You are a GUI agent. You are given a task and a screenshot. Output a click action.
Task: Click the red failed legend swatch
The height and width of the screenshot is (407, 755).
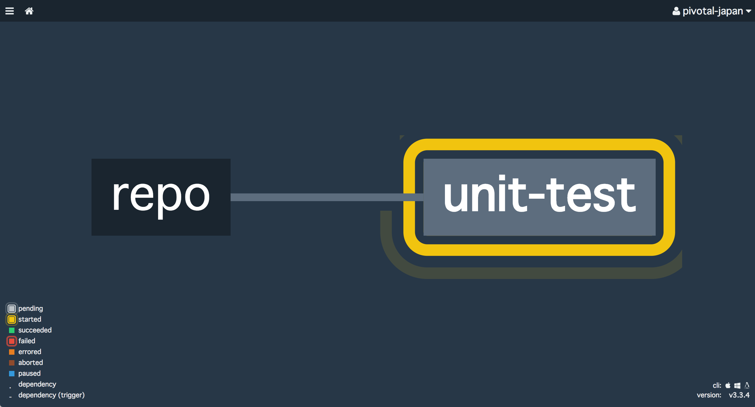pos(12,341)
